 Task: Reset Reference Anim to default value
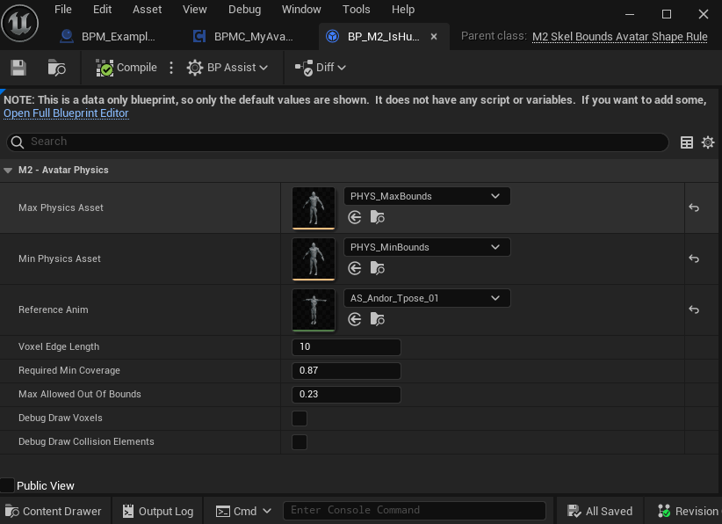(x=694, y=309)
